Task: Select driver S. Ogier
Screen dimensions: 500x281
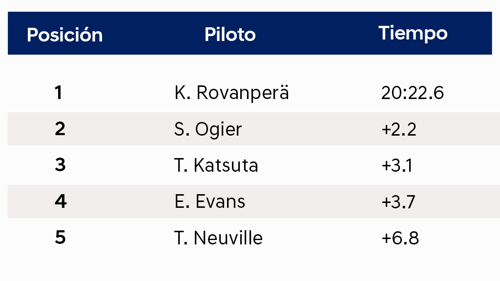Action: coord(208,129)
